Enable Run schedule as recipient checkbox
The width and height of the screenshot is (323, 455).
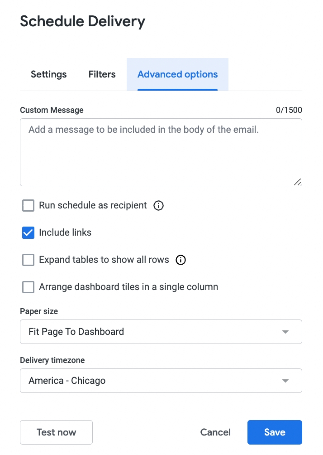coord(28,206)
